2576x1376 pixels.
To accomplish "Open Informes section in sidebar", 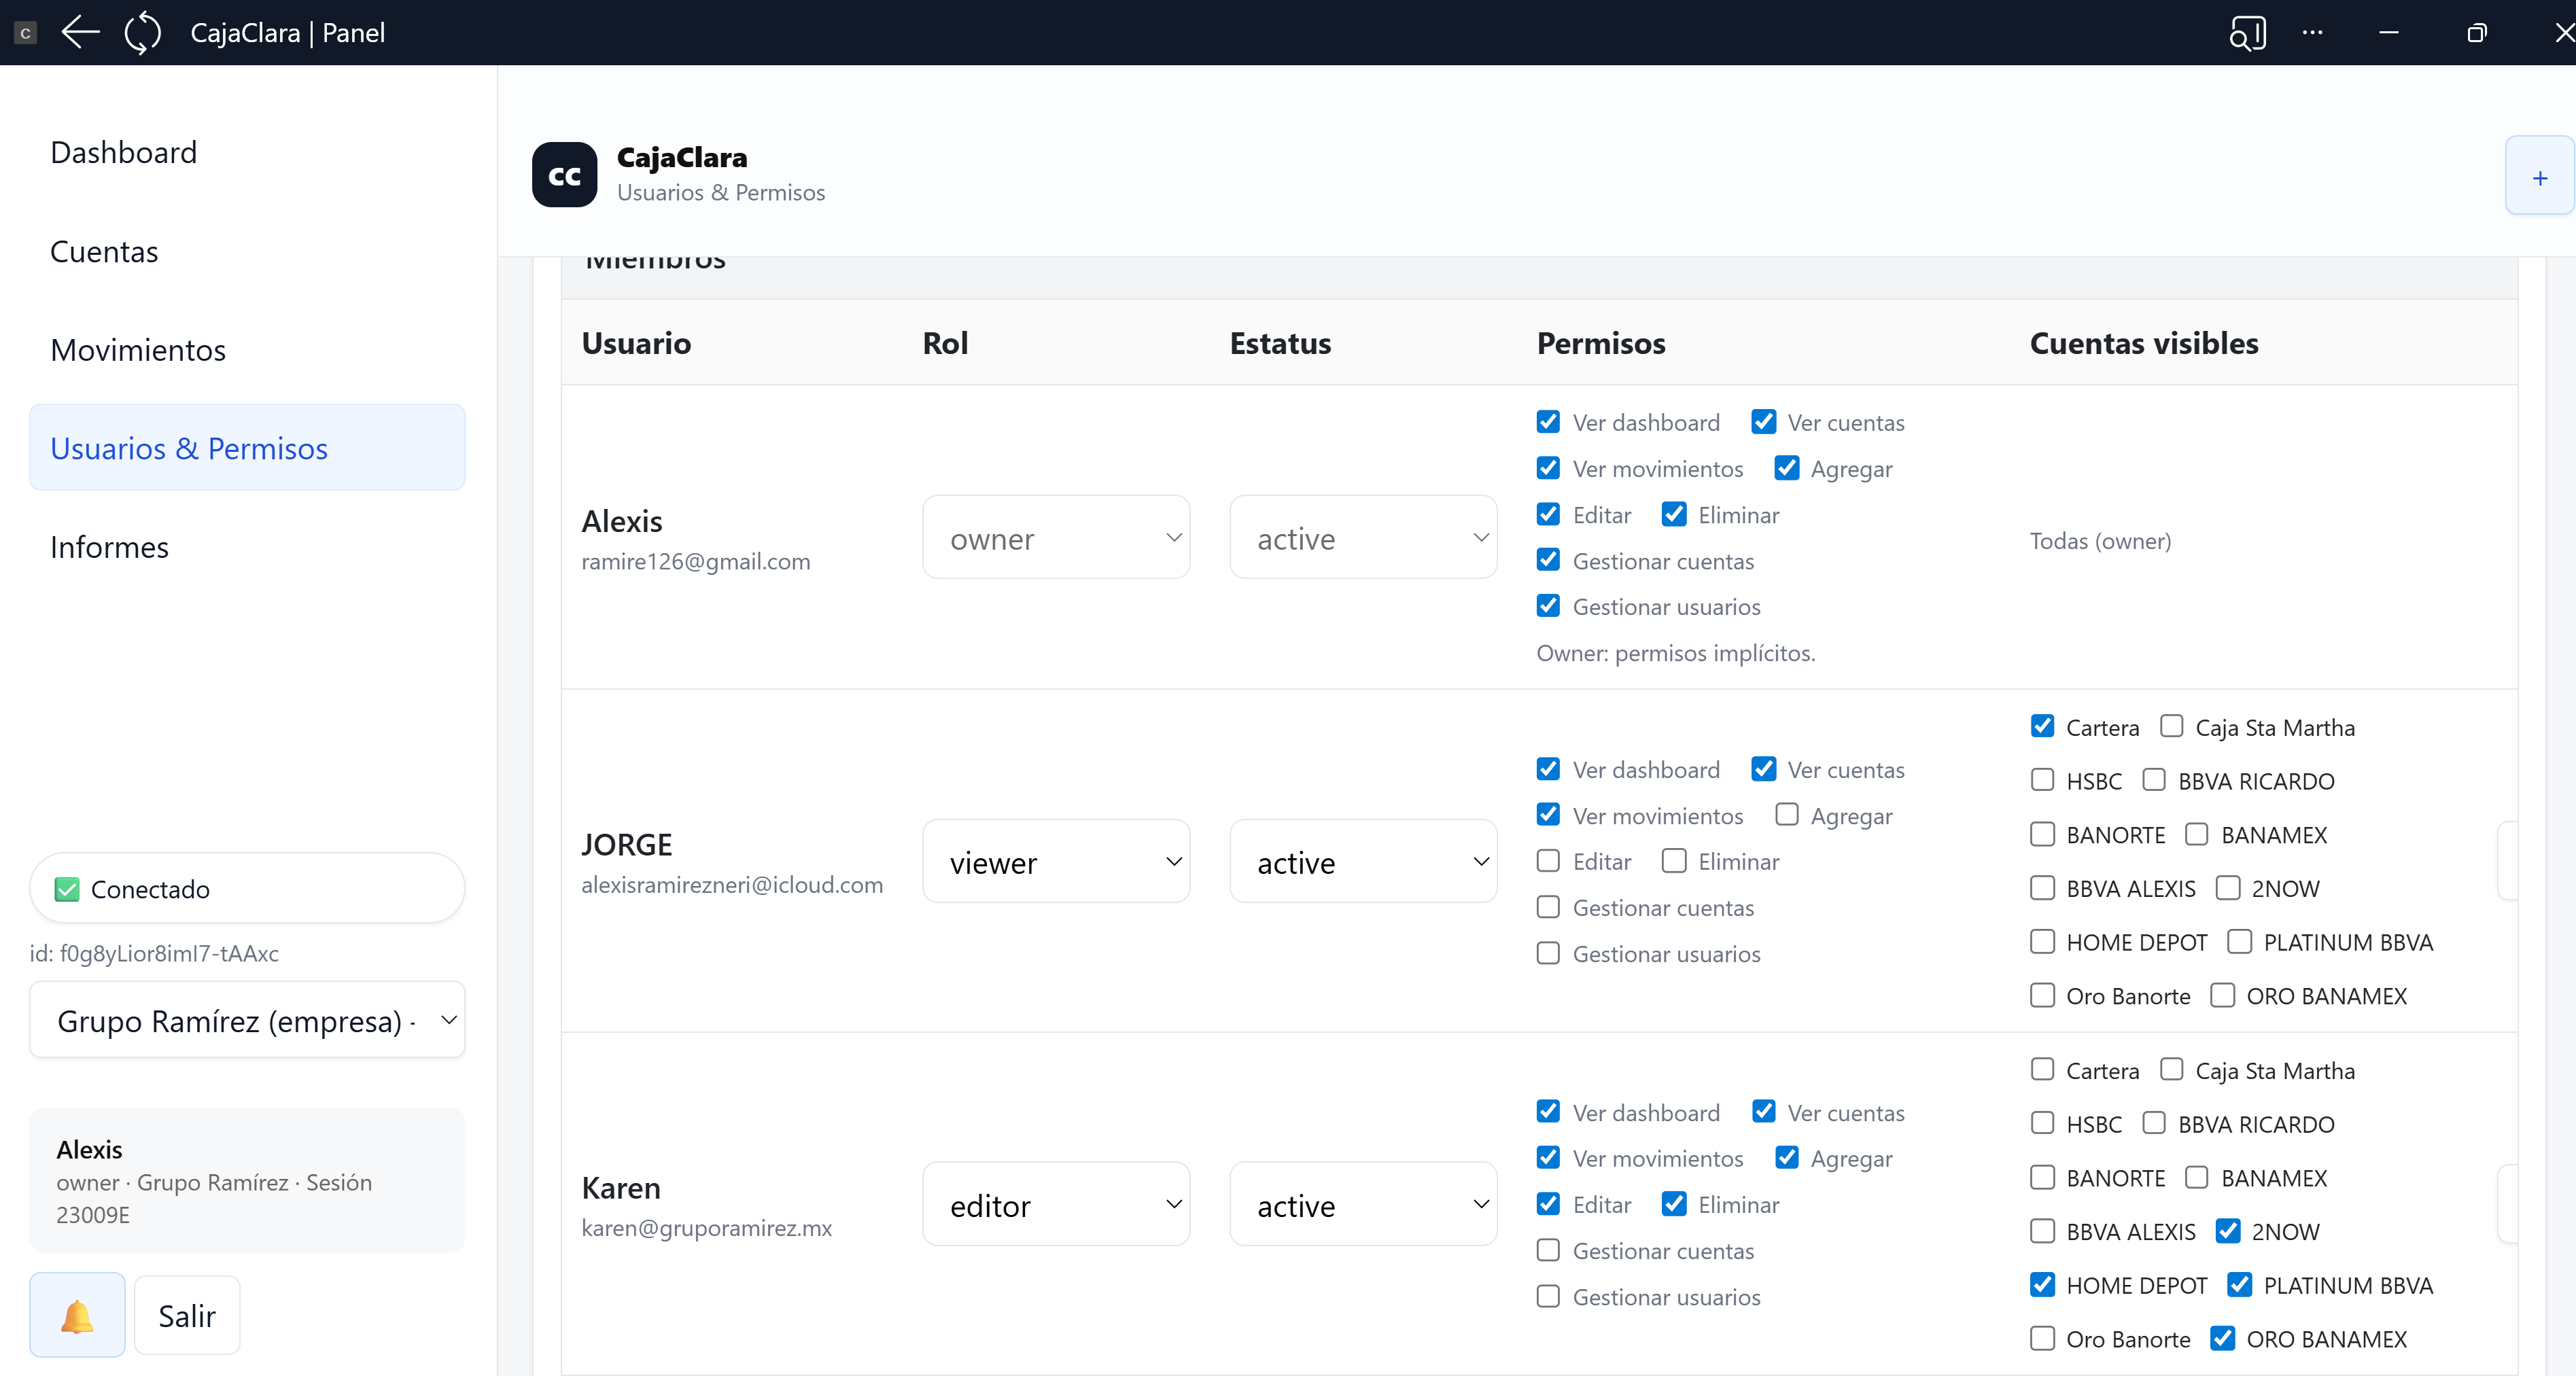I will click(109, 547).
